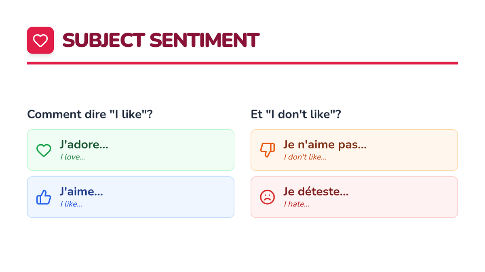Screen dimensions: 485x272
Task: Click the green heart outline icon
Action: click(44, 150)
